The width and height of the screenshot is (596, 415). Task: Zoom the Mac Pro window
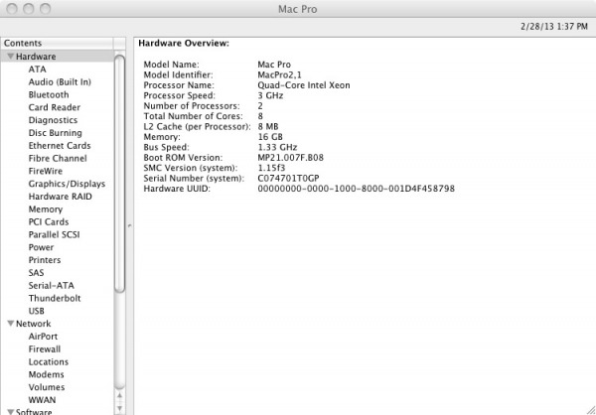point(46,9)
